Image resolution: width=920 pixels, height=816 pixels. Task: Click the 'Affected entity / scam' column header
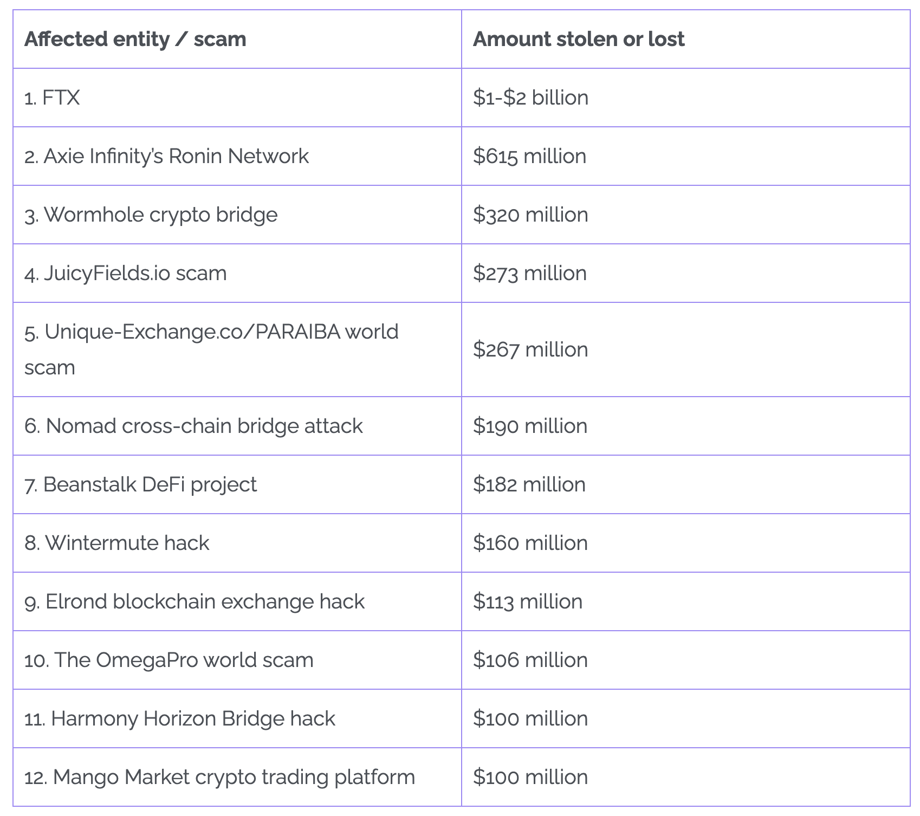135,39
